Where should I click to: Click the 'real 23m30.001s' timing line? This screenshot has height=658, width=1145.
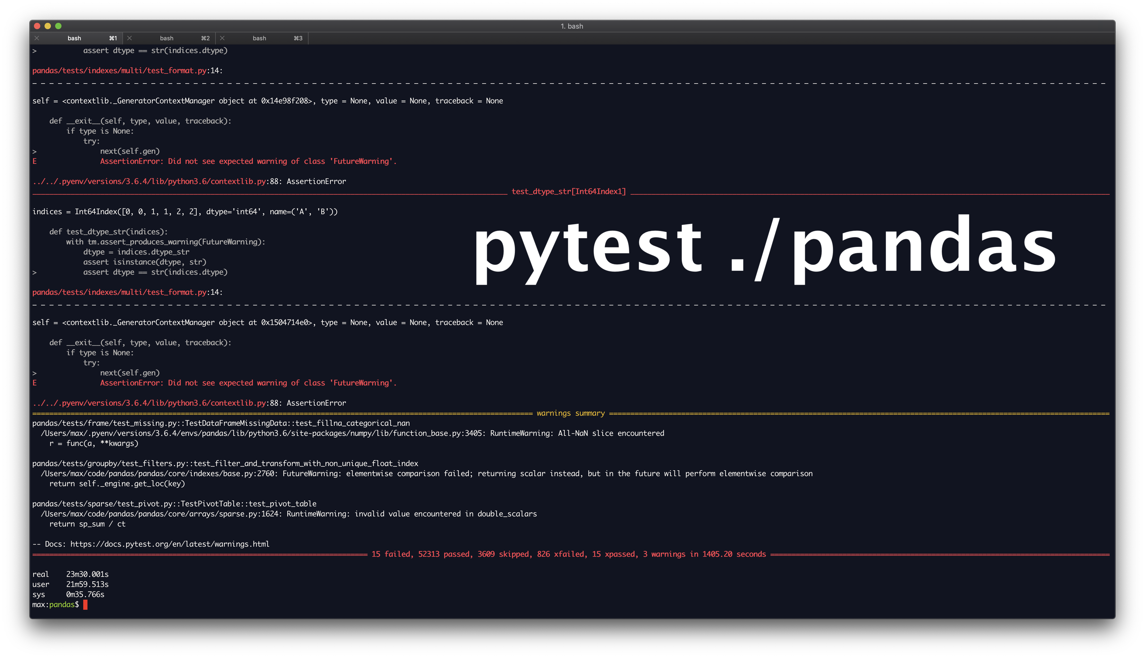(x=71, y=574)
